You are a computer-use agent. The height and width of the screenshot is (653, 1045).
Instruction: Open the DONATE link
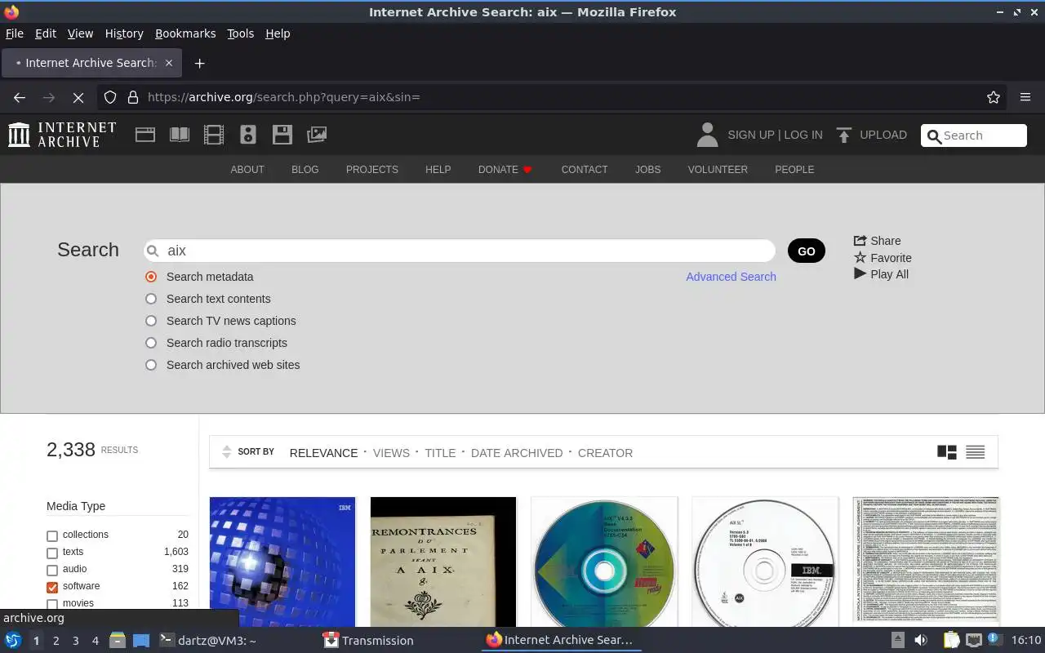tap(505, 170)
